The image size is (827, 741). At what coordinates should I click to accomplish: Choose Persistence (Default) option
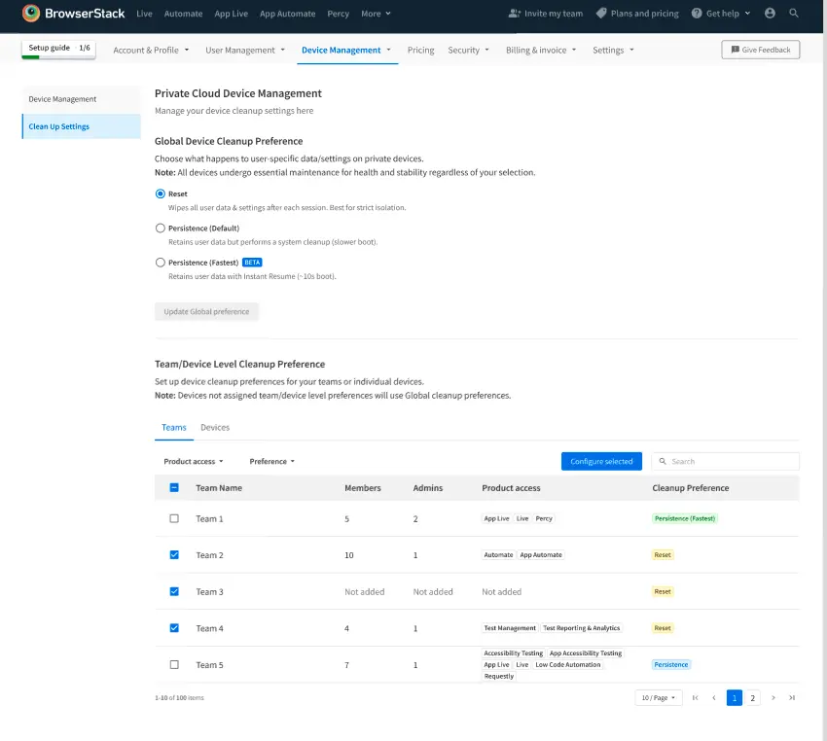[159, 228]
